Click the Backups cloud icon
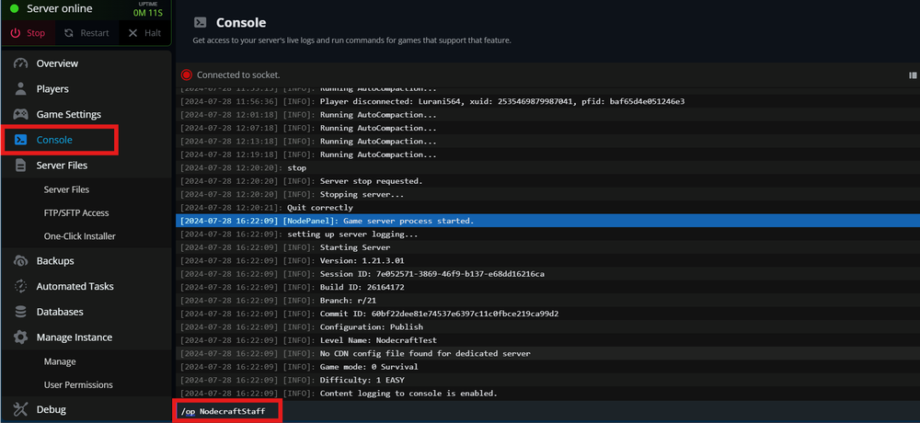Image resolution: width=920 pixels, height=423 pixels. (x=20, y=261)
